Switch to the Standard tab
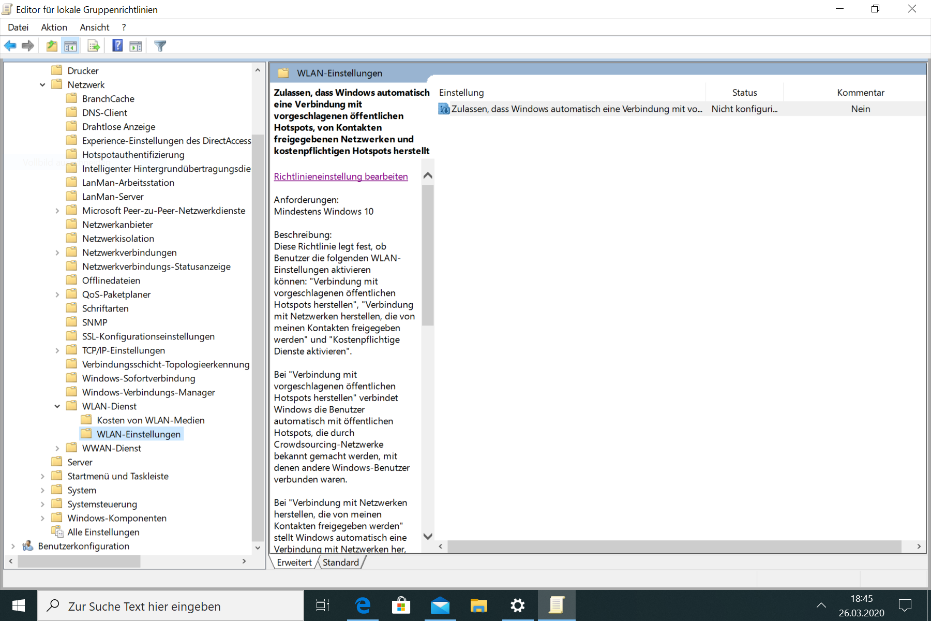 tap(340, 562)
